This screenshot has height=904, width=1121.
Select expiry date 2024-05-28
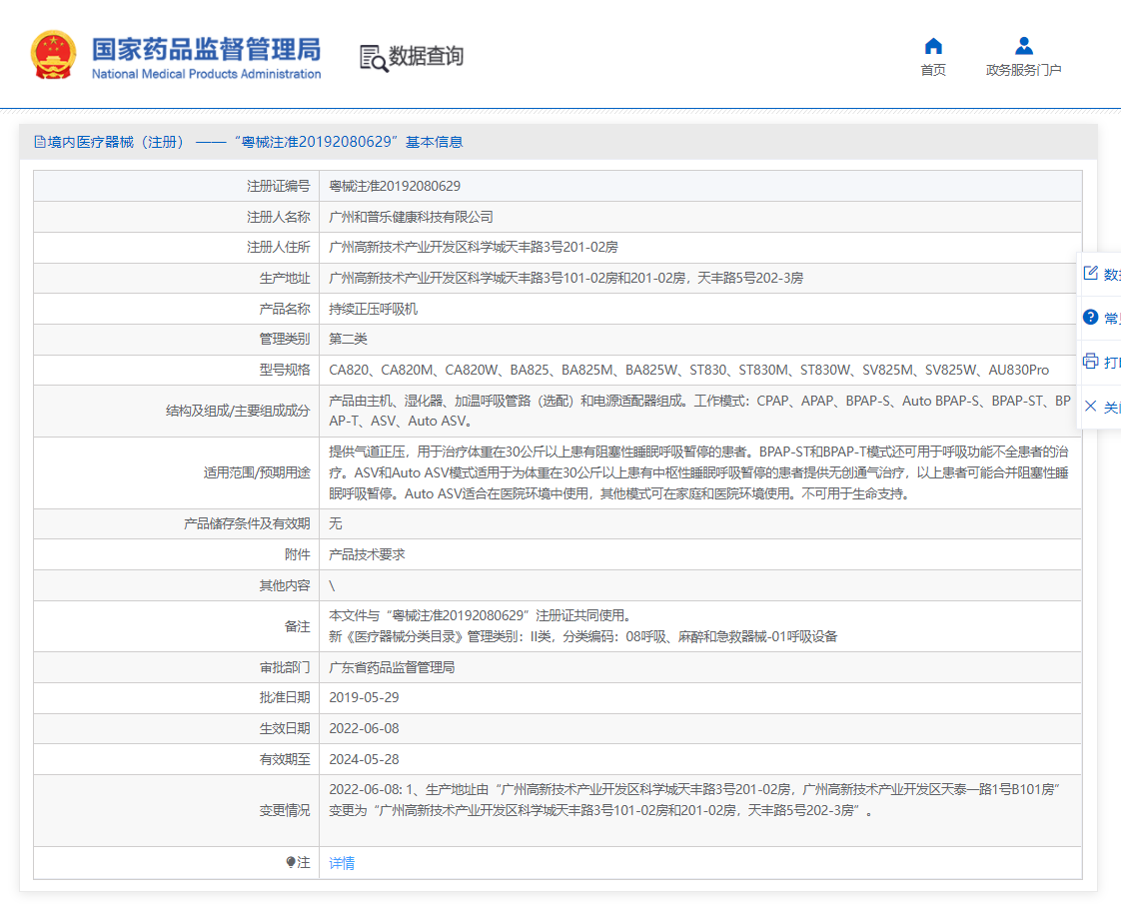pos(364,759)
